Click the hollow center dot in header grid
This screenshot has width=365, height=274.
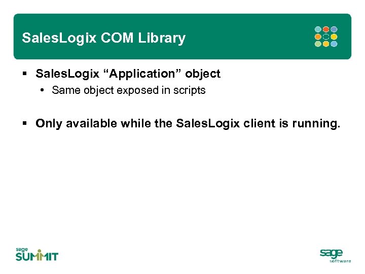point(326,37)
